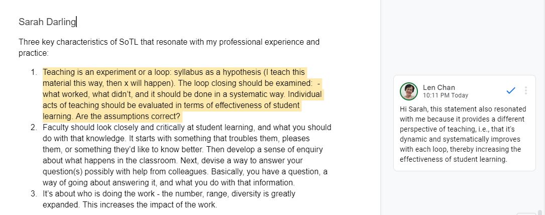
Task: Click the partially visible button beside the scrollbar
Action: (526, 213)
